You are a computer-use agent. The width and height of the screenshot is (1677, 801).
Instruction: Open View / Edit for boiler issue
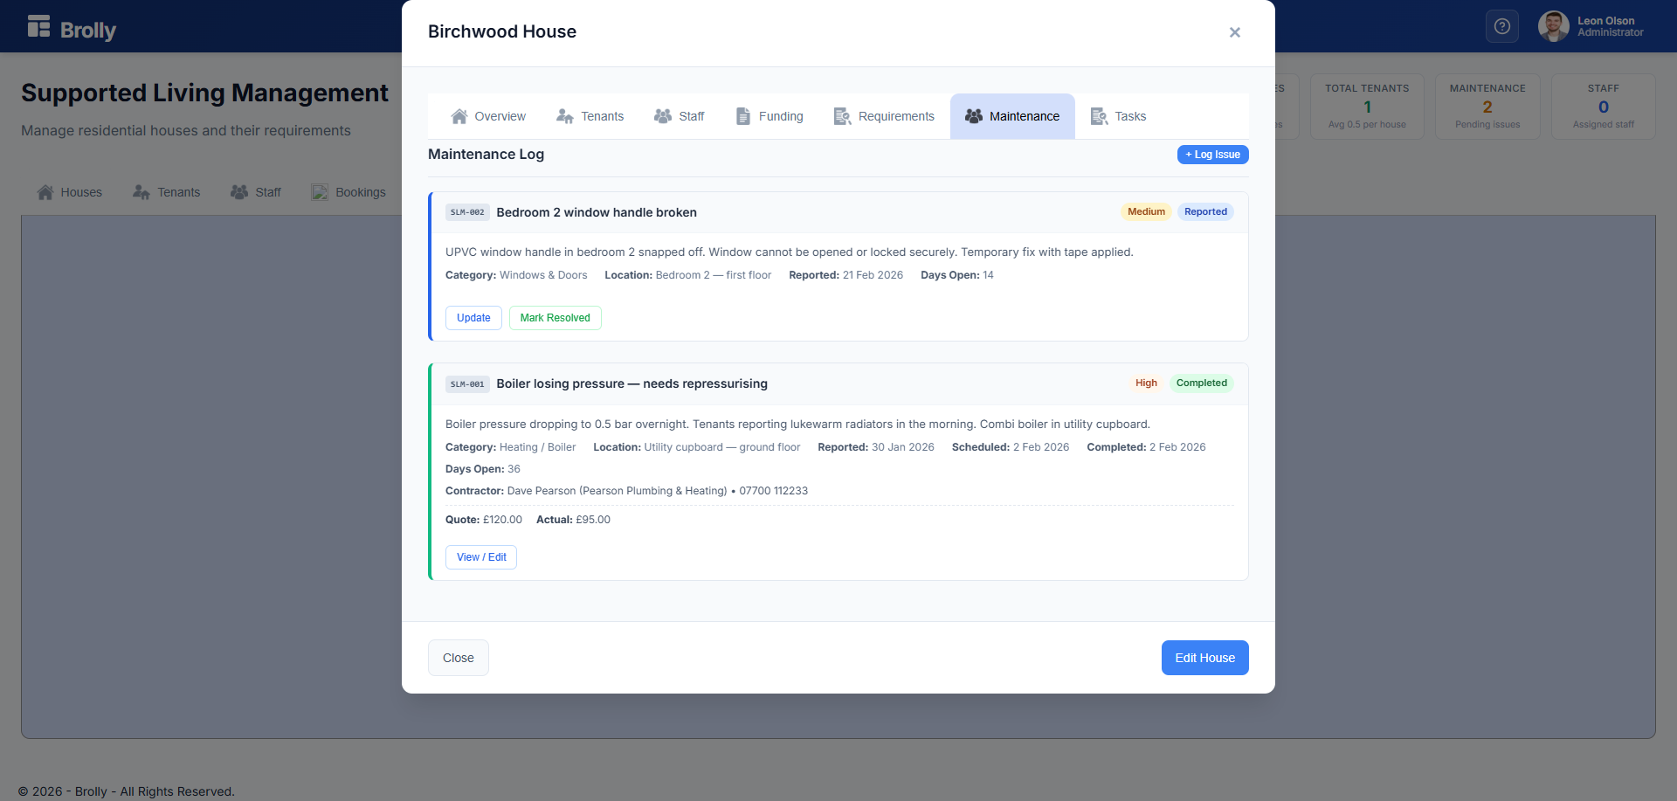(x=481, y=557)
